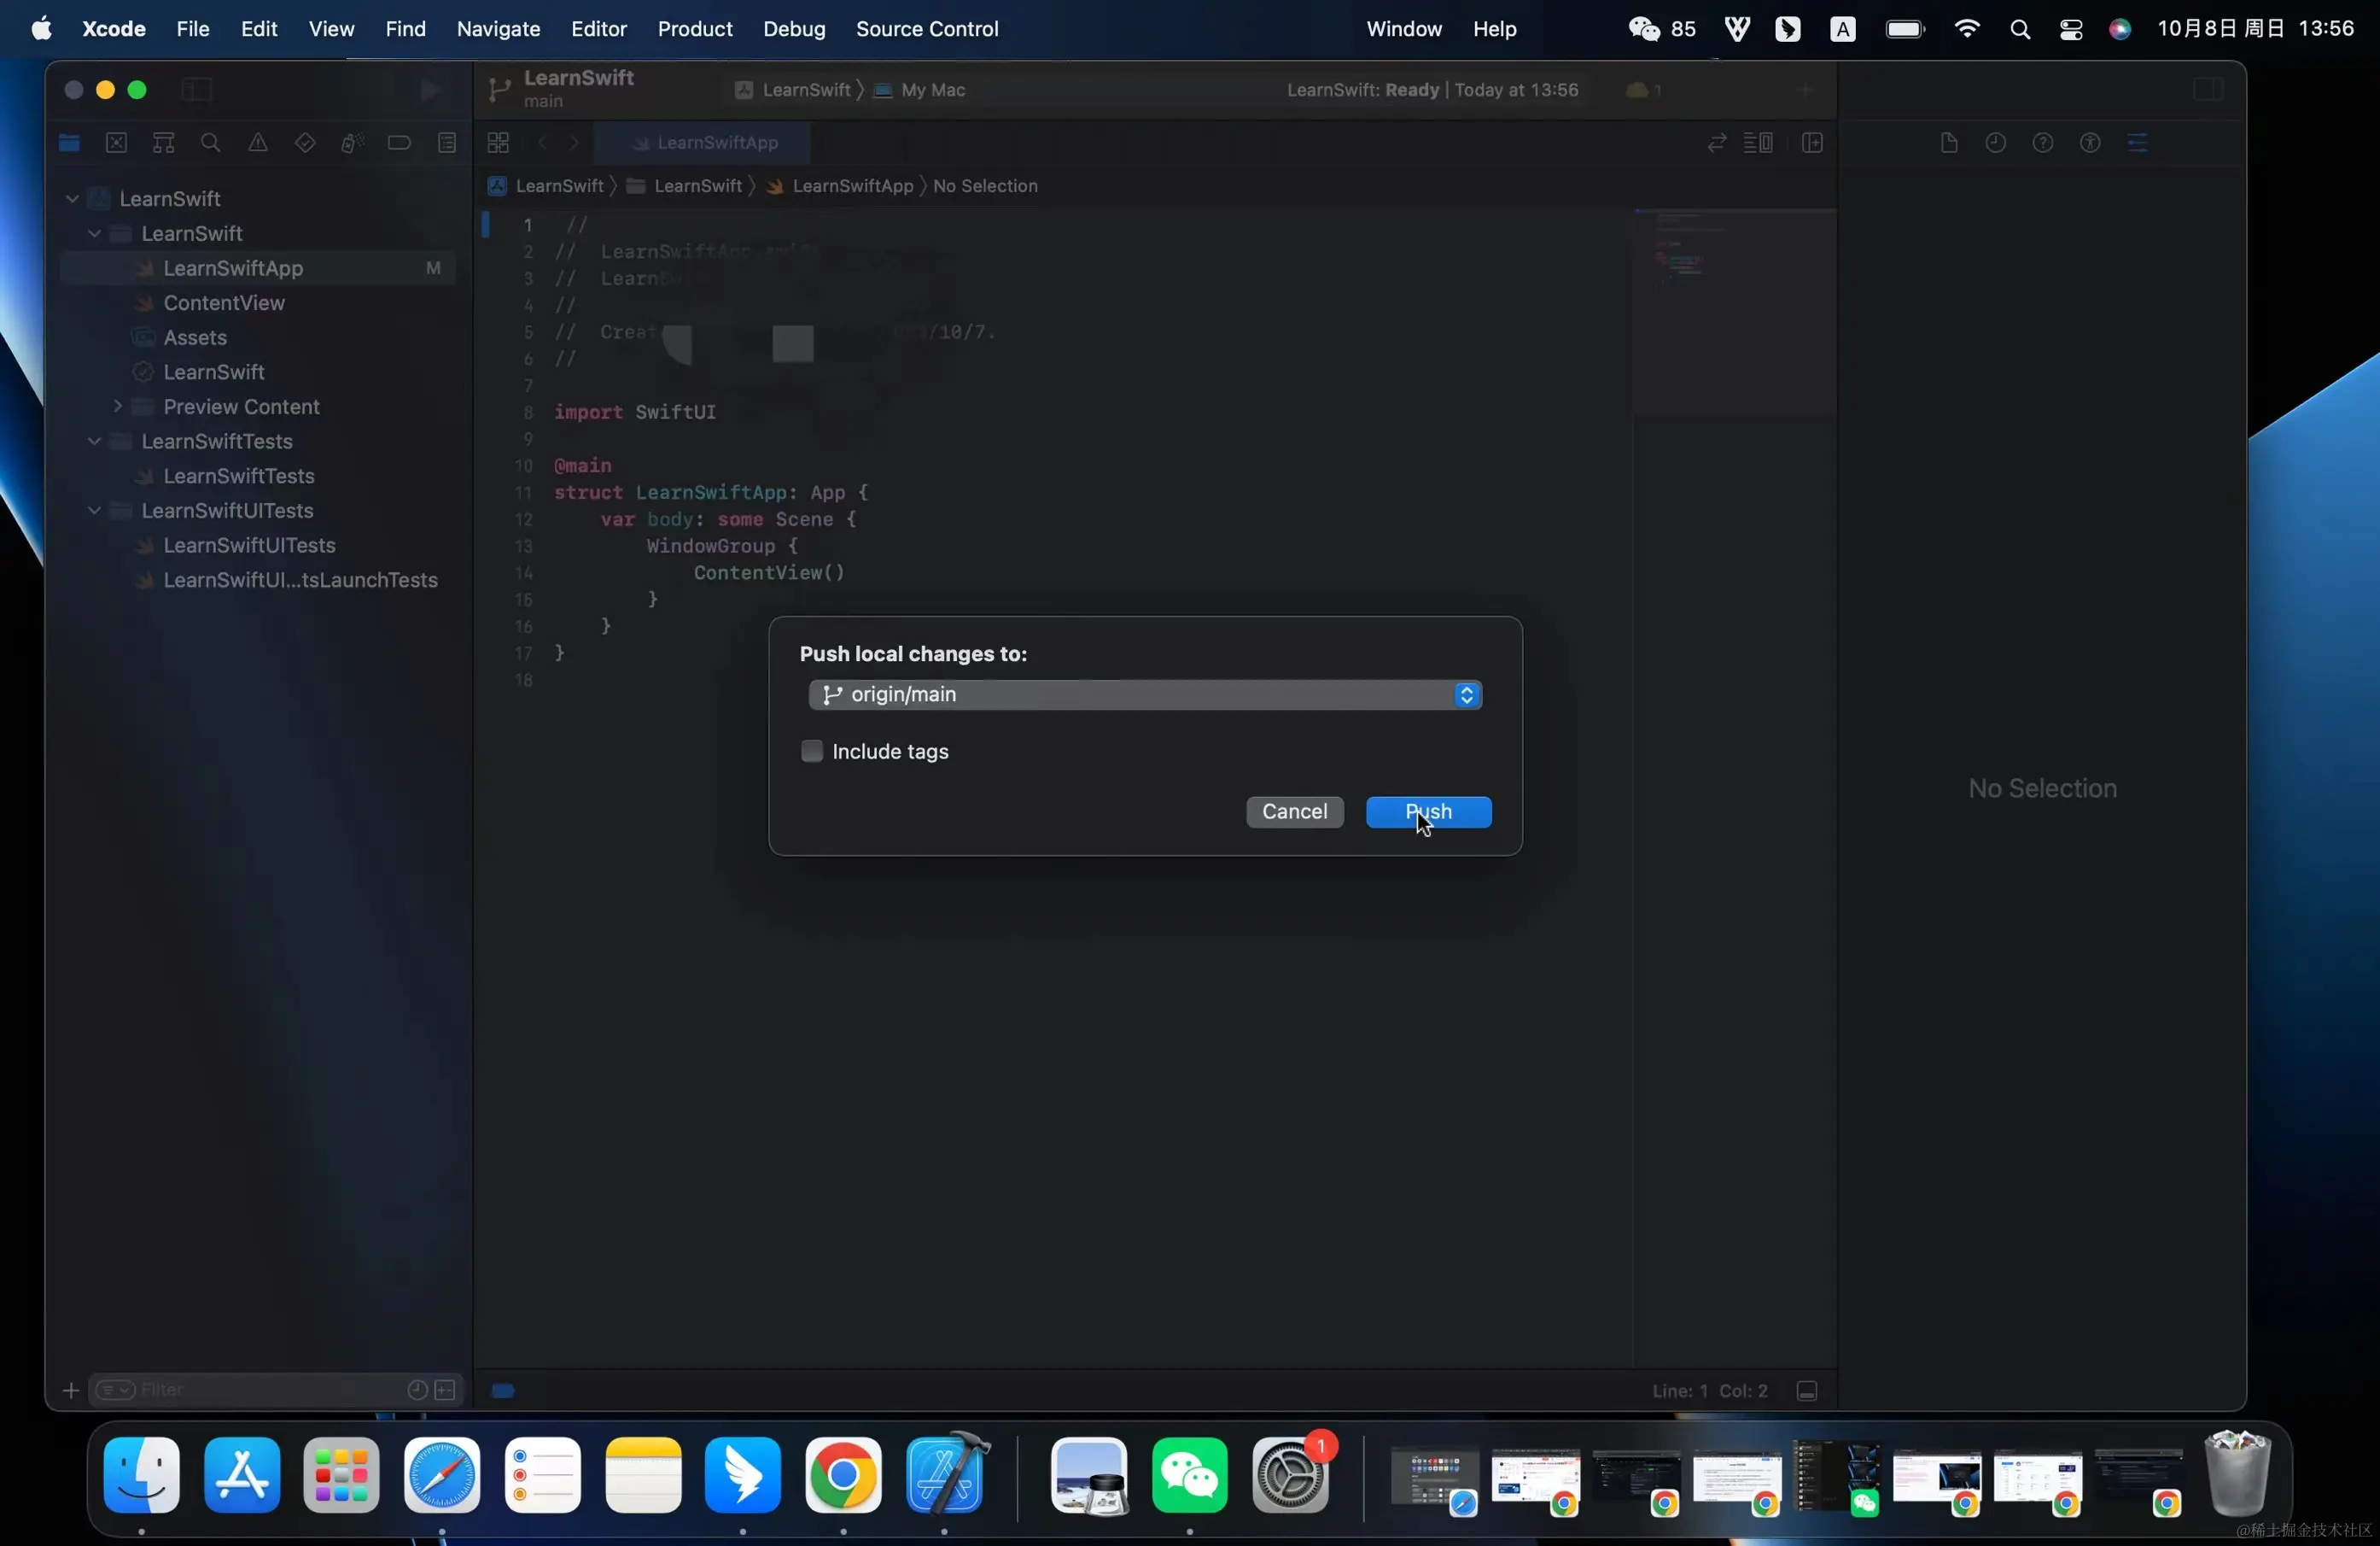Collapse the LearnSwiftTests group
The width and height of the screenshot is (2380, 1546).
pyautogui.click(x=94, y=442)
